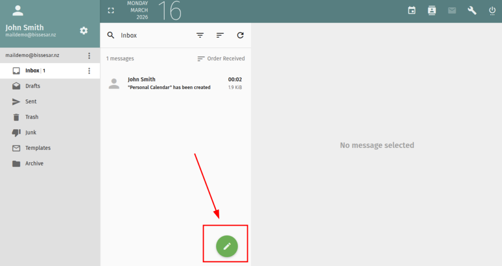
Task: Click the power Logout icon
Action: pos(492,10)
